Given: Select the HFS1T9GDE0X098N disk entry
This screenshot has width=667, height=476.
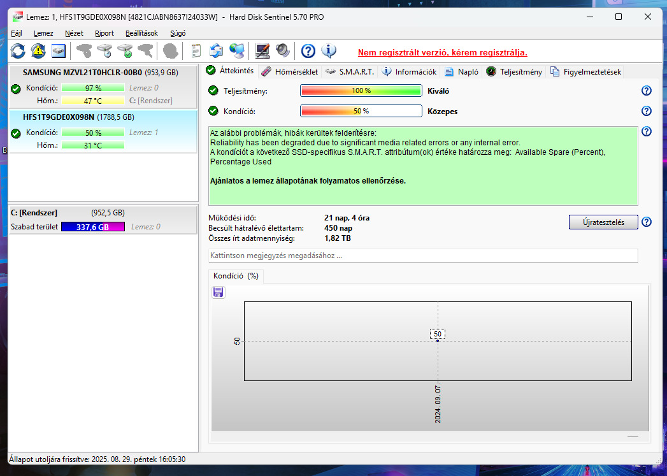Looking at the screenshot, I should tap(103, 131).
